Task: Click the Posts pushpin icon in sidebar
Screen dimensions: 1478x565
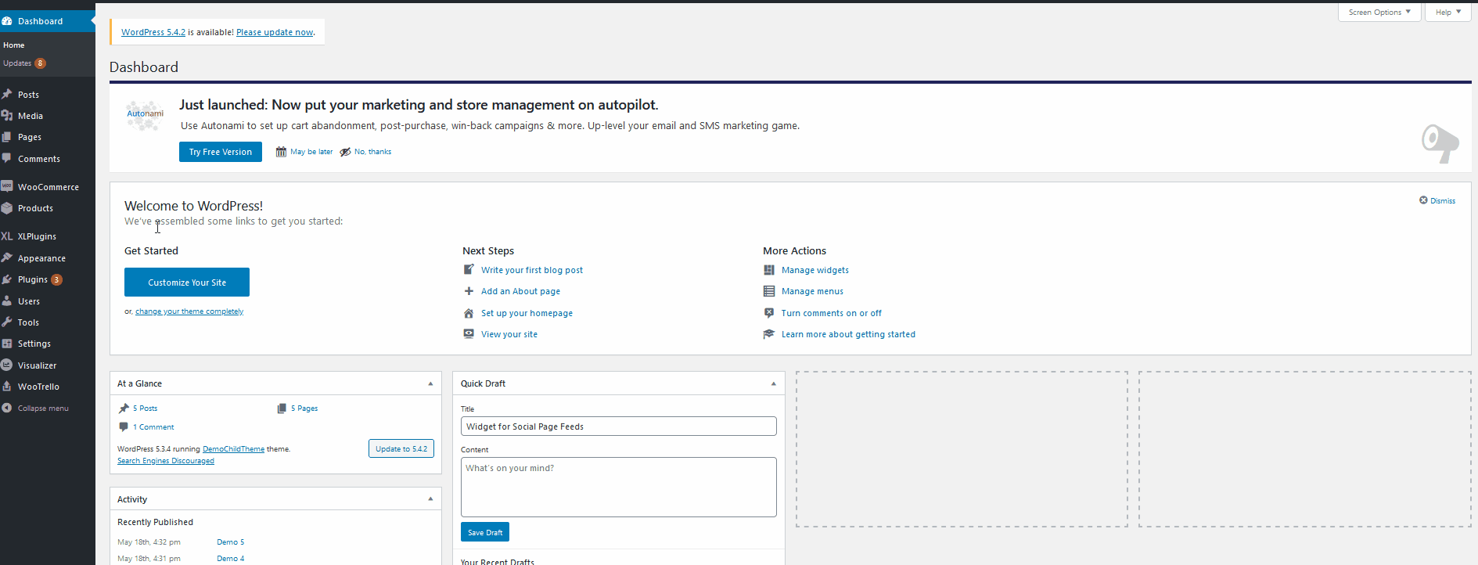Action: (x=7, y=95)
